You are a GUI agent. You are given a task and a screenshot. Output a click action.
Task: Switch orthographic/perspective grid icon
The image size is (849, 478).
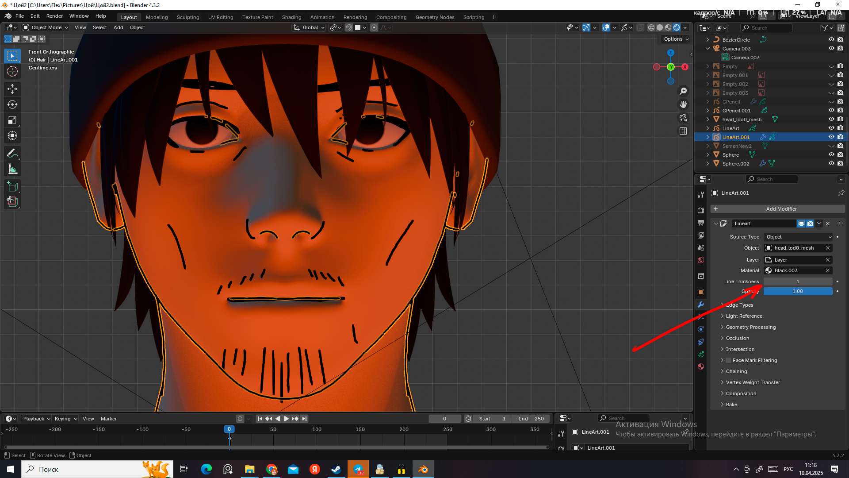click(x=683, y=131)
